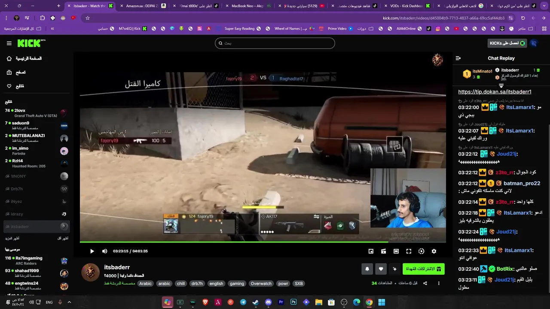Viewport: 550px width, 309px height.
Task: Open MUTEBALANAZI channel in sidebar
Action: 37,138
